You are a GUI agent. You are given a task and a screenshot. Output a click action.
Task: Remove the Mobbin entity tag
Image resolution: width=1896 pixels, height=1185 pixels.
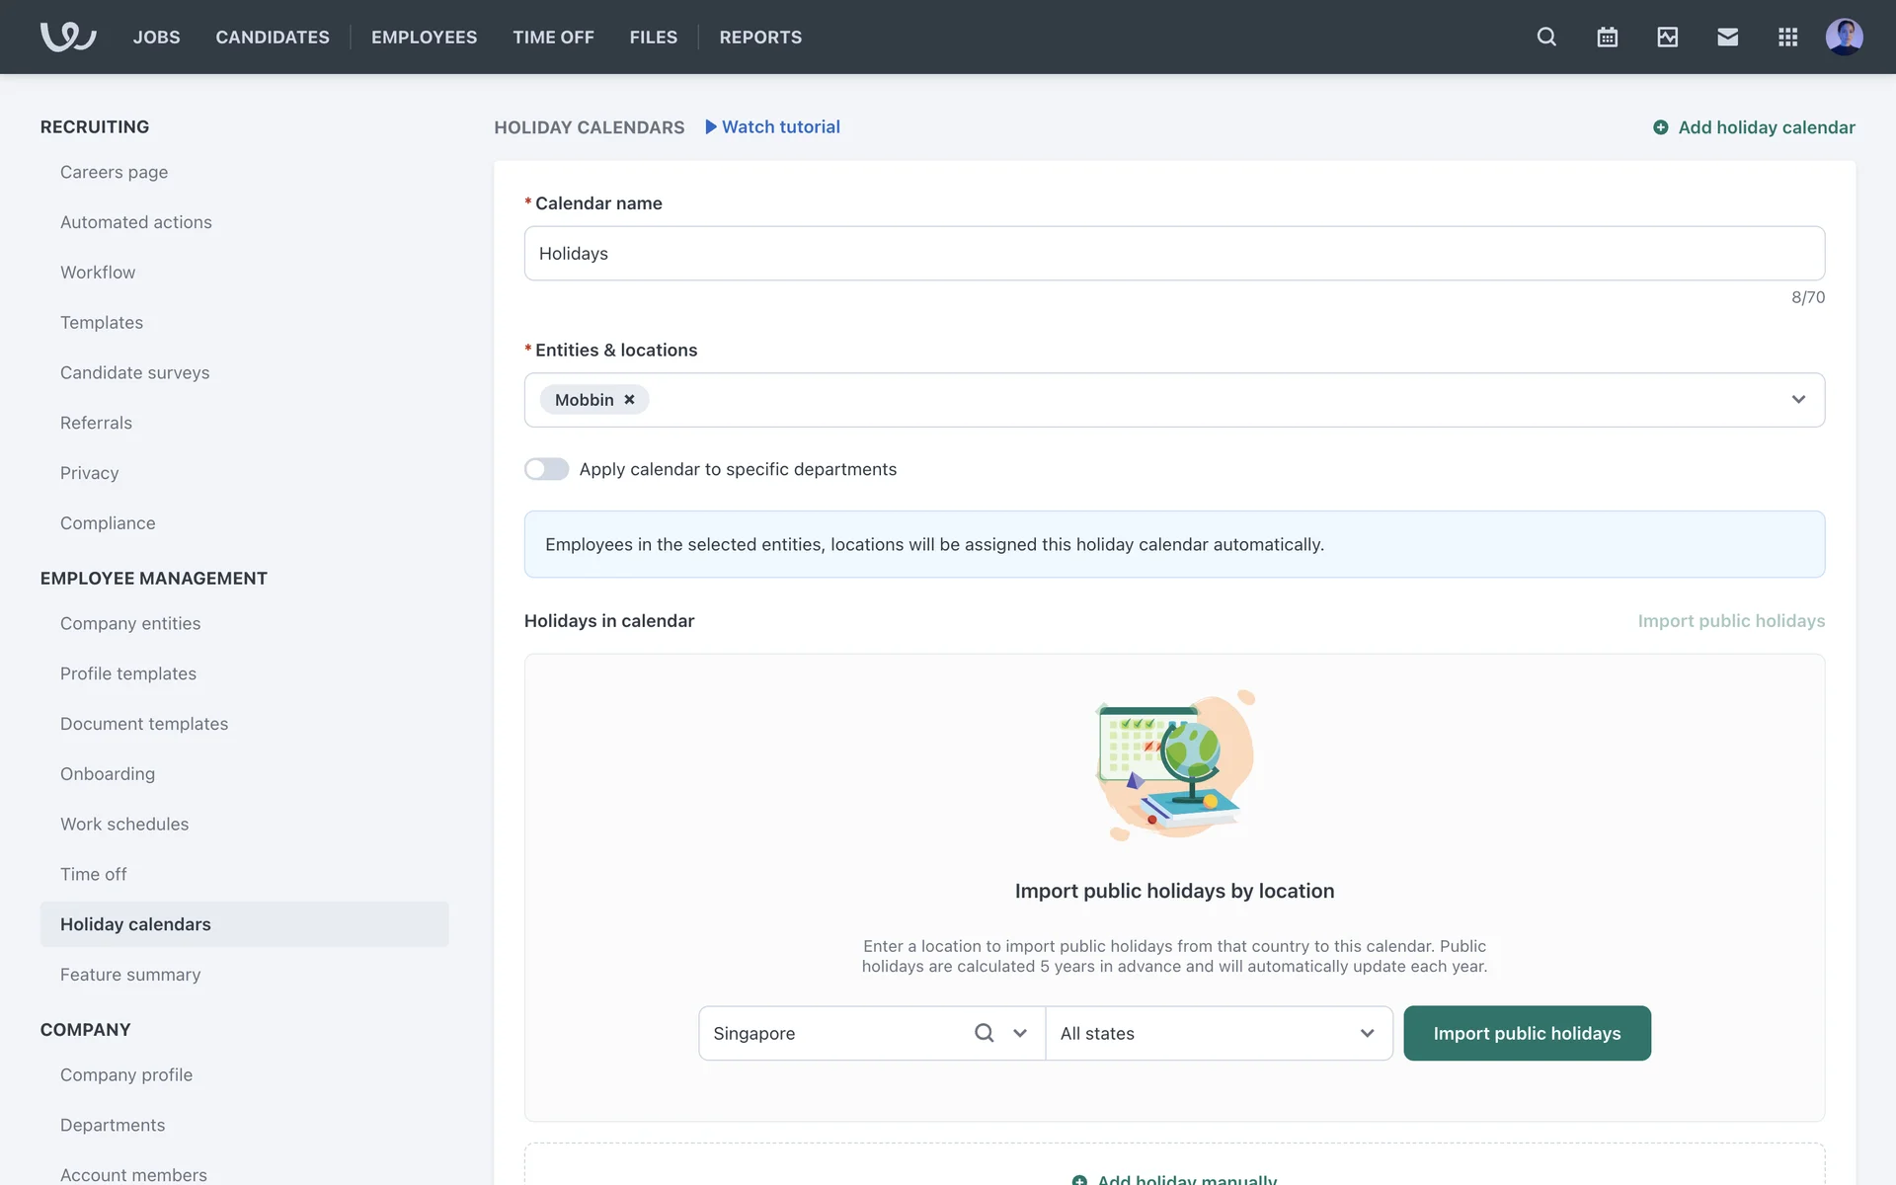click(x=629, y=400)
